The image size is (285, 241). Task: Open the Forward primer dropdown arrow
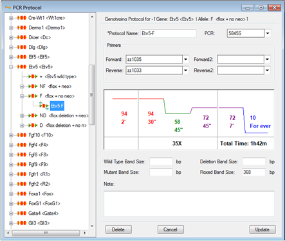coord(186,60)
